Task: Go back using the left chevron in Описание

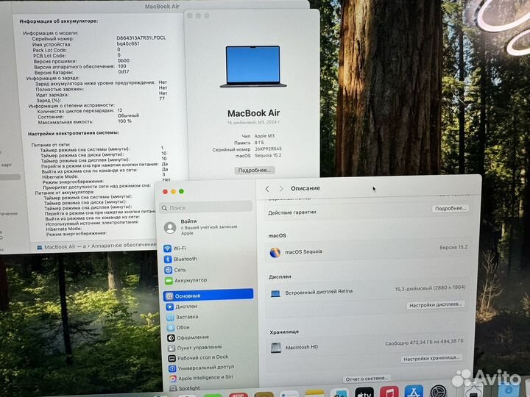Action: 267,189
